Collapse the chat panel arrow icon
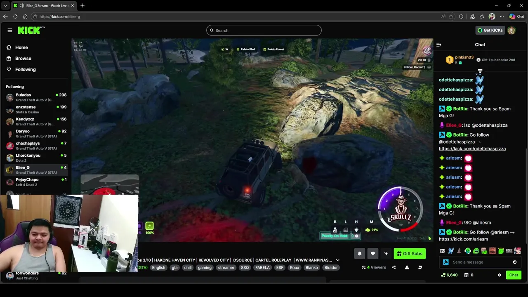 [x=439, y=45]
